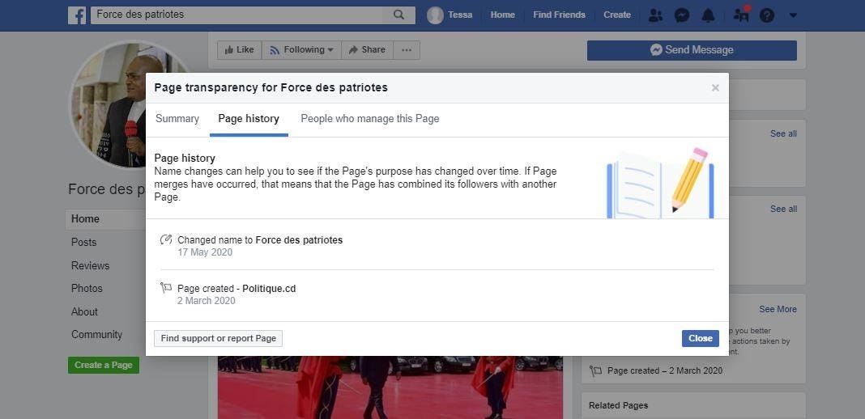The image size is (865, 419).
Task: Open the notifications bell
Action: (709, 15)
